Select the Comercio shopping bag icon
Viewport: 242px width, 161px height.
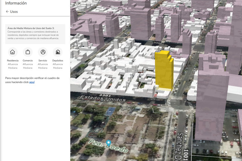pos(28,52)
